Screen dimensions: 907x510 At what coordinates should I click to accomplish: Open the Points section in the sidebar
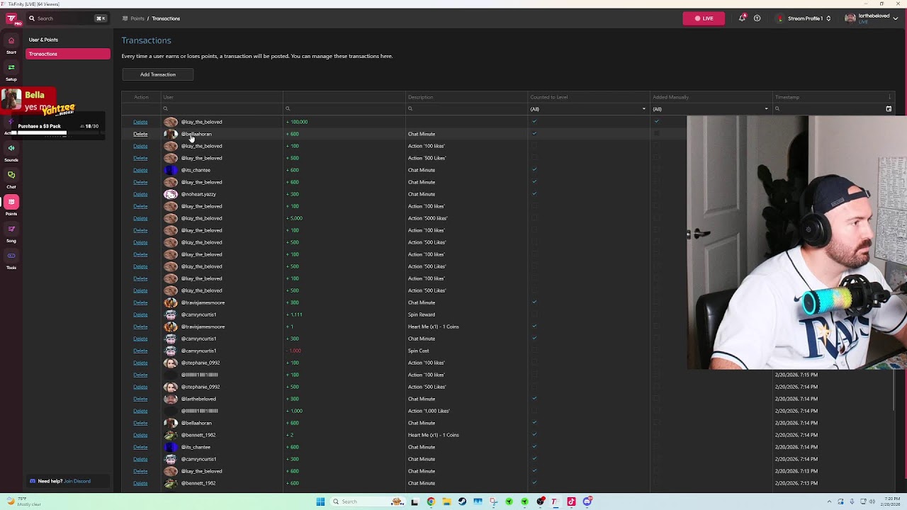click(x=11, y=205)
